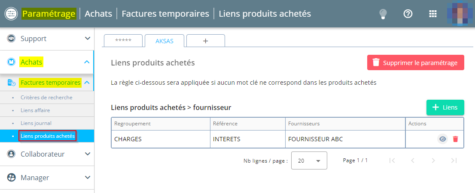Open the Nb lignes per page dropdown
This screenshot has width=475, height=193.
tap(309, 160)
